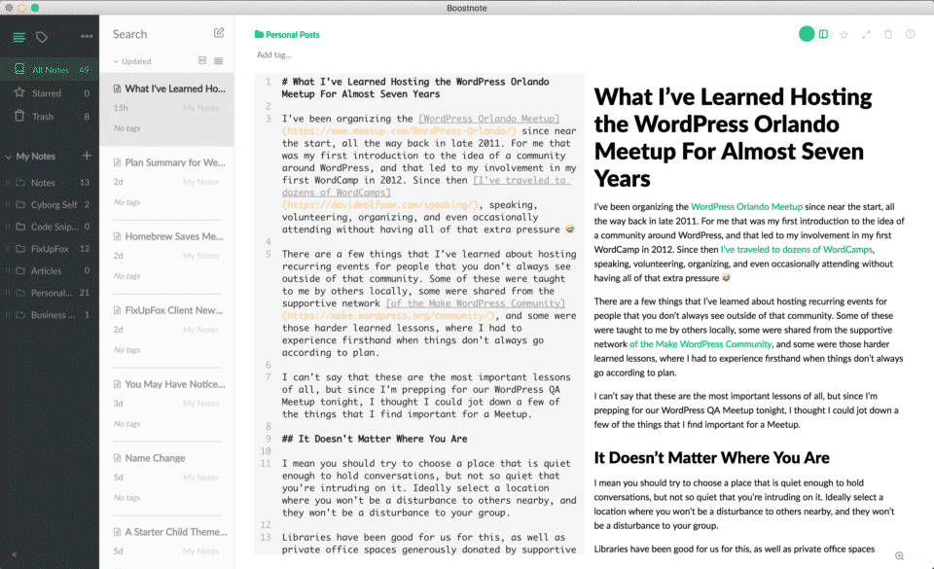Move this note to trash
Screen dimensions: 934x569
[x=888, y=34]
